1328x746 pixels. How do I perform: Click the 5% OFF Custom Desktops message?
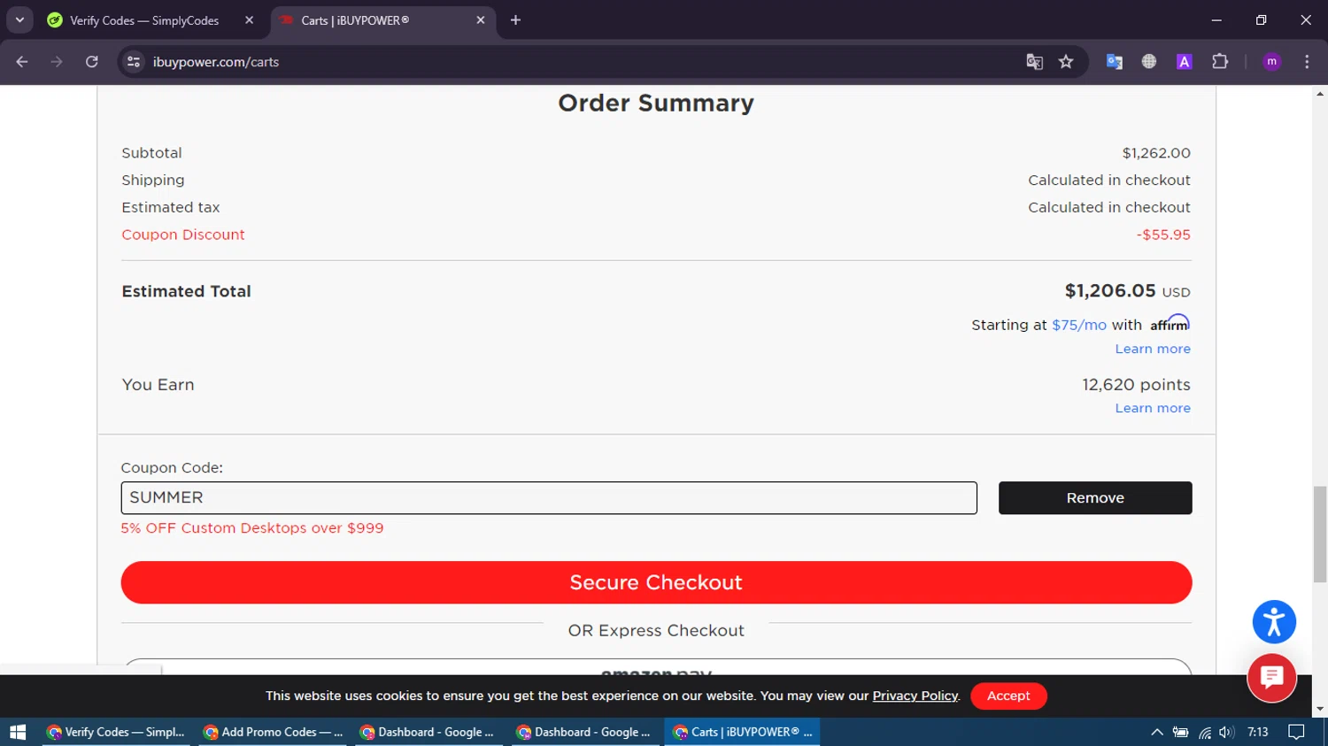click(x=252, y=528)
